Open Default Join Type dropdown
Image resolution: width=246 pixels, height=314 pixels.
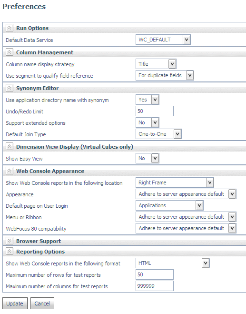pos(158,134)
